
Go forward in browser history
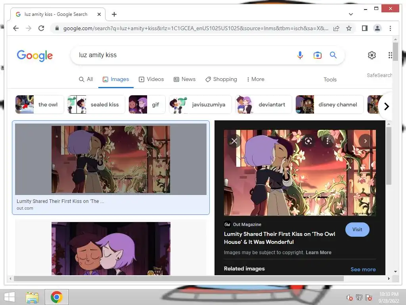29,28
